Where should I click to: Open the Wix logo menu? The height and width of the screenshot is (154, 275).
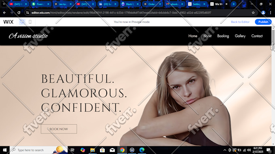click(8, 22)
